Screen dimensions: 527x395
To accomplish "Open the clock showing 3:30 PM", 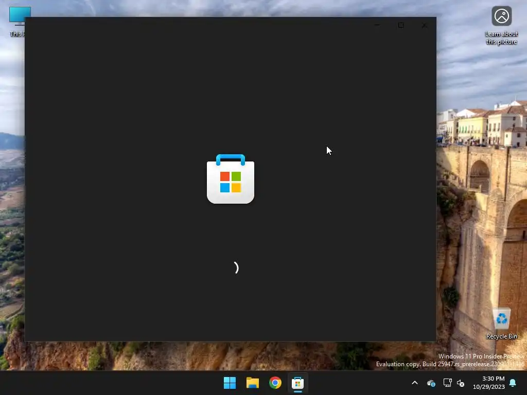I will point(489,383).
